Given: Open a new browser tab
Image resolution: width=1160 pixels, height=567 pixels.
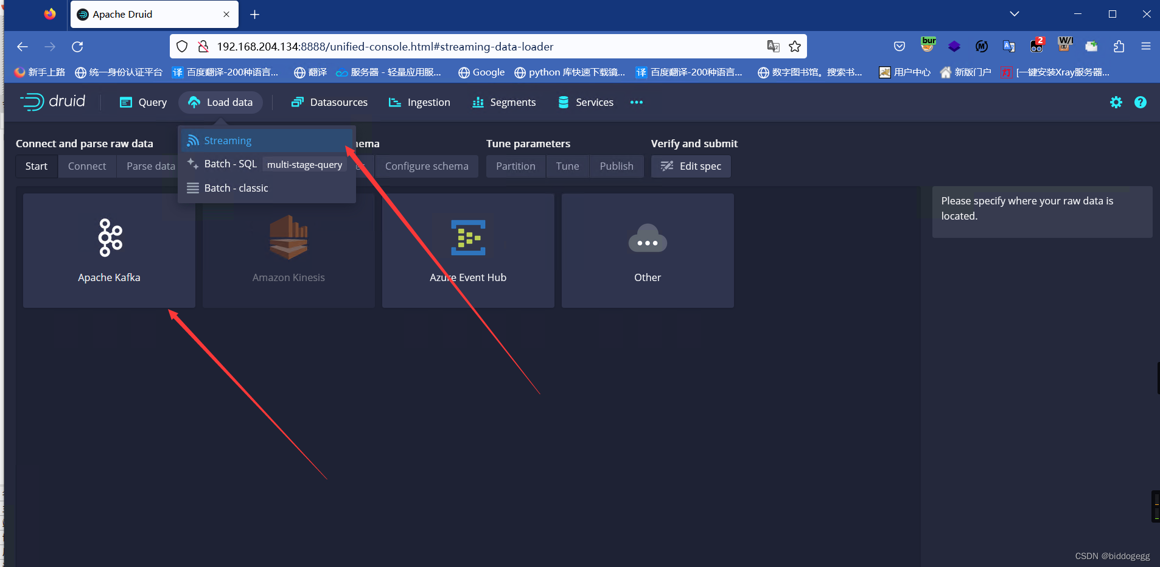Looking at the screenshot, I should click(x=254, y=14).
